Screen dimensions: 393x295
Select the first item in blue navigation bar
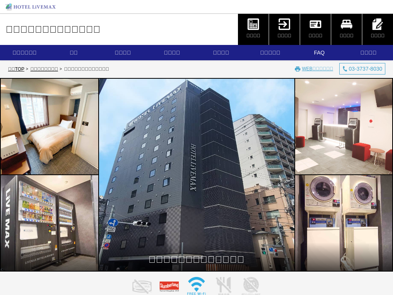[25, 53]
